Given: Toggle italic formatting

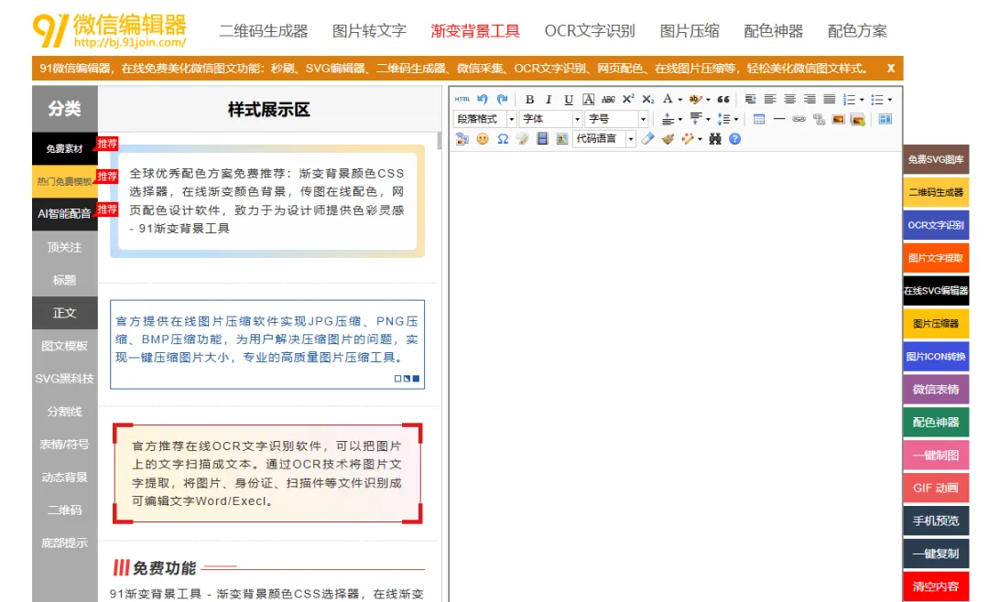Looking at the screenshot, I should 549,98.
